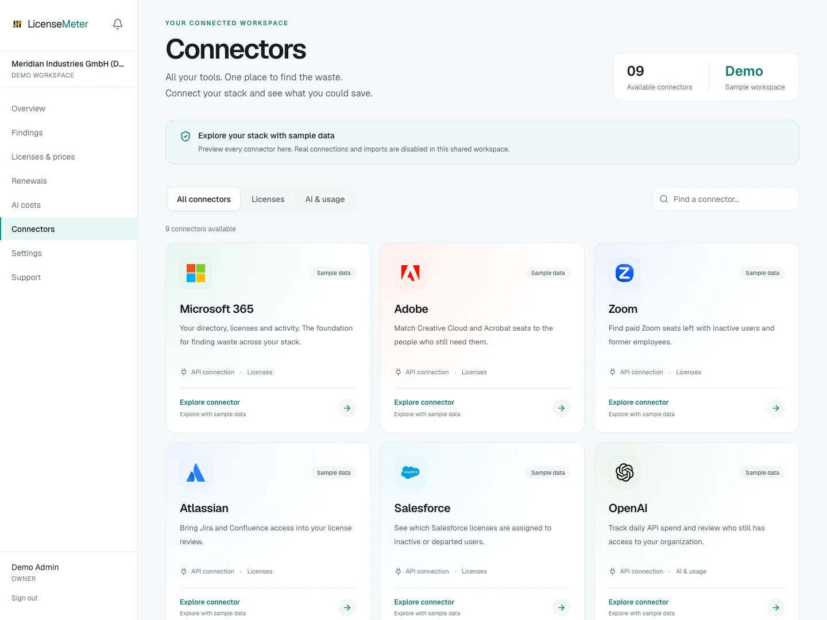Click 'Explore your stack with sample data' heading
827x620 pixels.
click(266, 135)
